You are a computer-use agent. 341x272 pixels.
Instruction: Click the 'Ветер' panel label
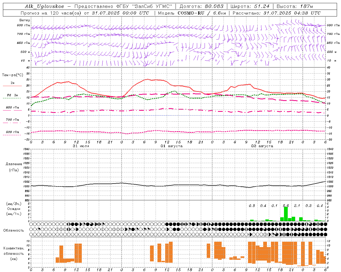25,20
